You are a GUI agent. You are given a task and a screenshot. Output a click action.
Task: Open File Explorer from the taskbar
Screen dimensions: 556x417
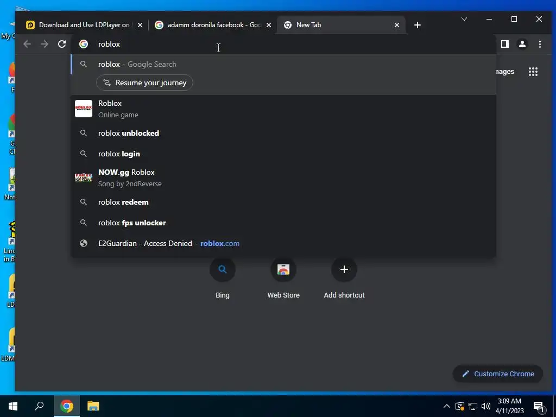93,406
